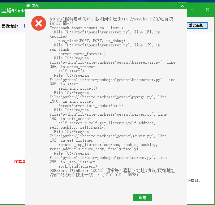Click the 'btPanel服务启动失败' message line
Viewport: 215px width, 205px height.
click(111, 19)
